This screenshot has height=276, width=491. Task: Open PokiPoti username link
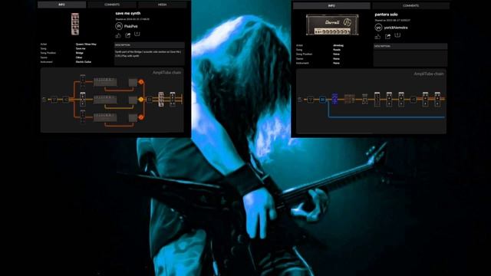[131, 26]
